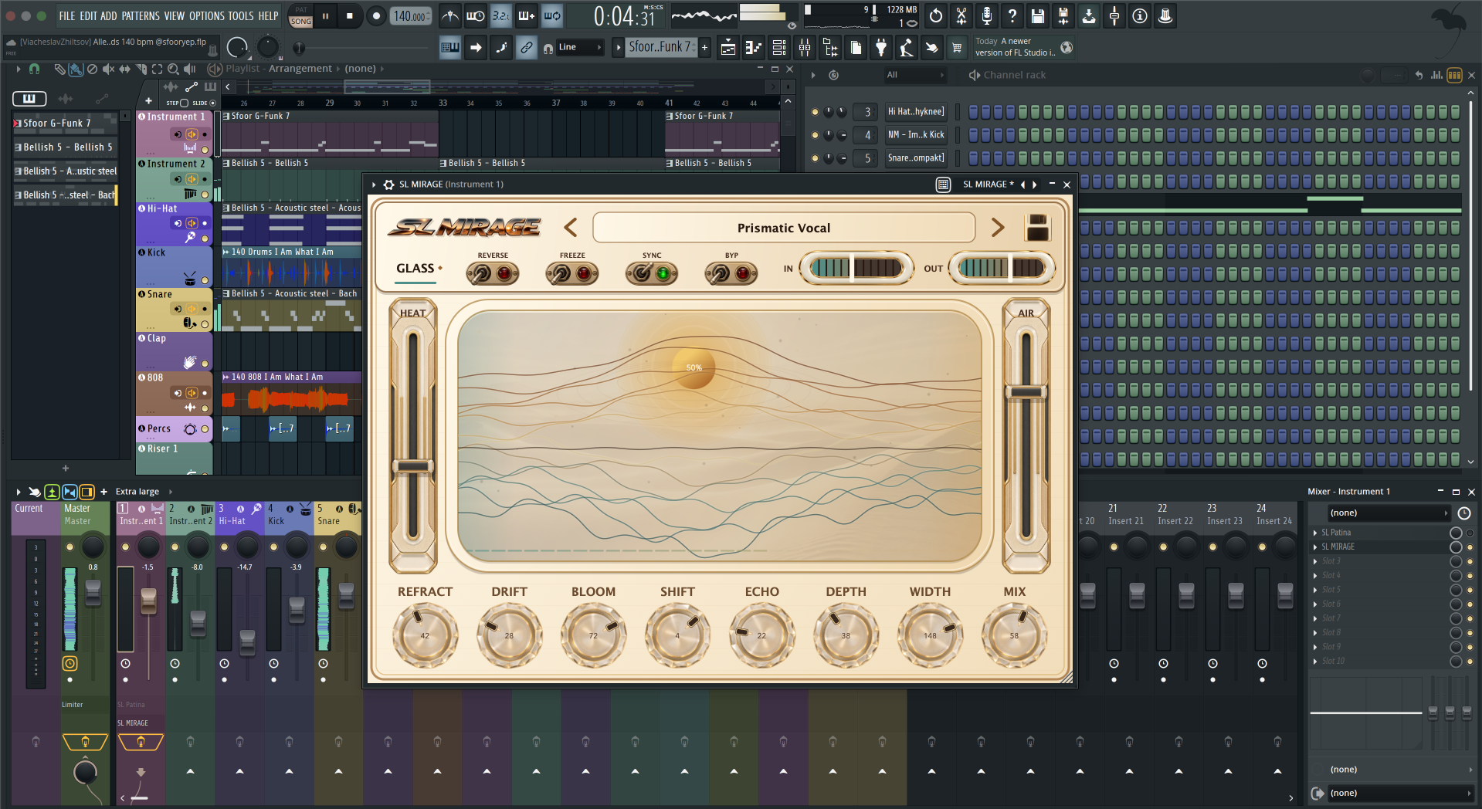Click graph editor icon in Channel rack header
The image size is (1482, 809).
[1436, 75]
